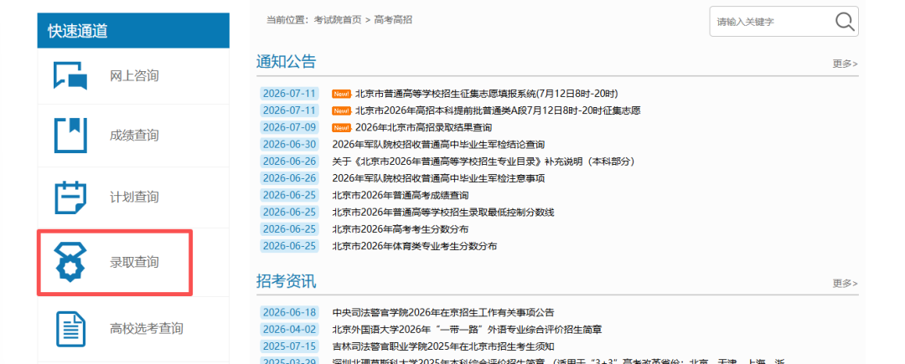Open 2026年高考考生分数分布 notice
This screenshot has height=364, width=905.
[x=401, y=229]
